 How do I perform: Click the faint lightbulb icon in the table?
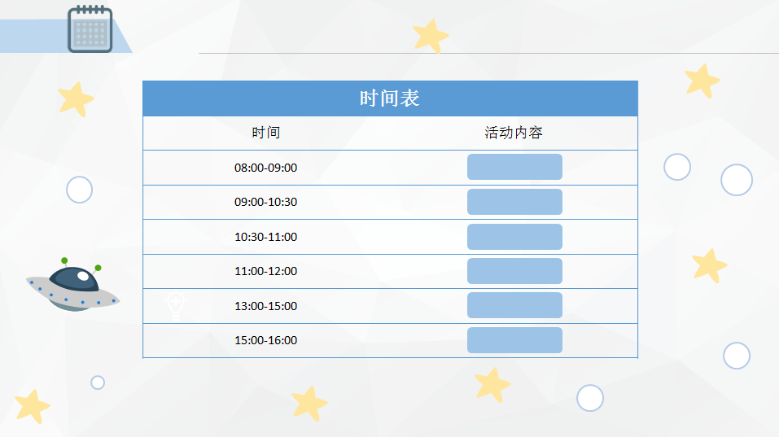pyautogui.click(x=176, y=304)
